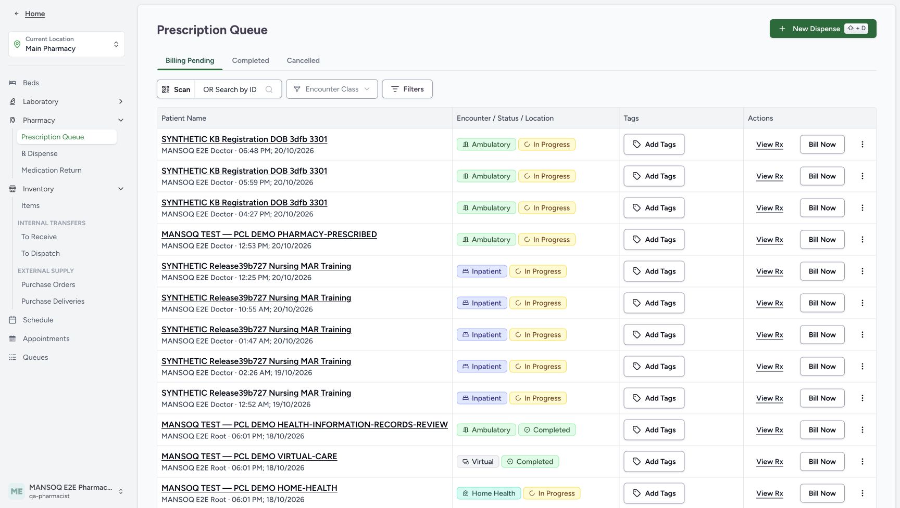Click Bill Now for VIRTUAL-CARE row

[x=822, y=462]
